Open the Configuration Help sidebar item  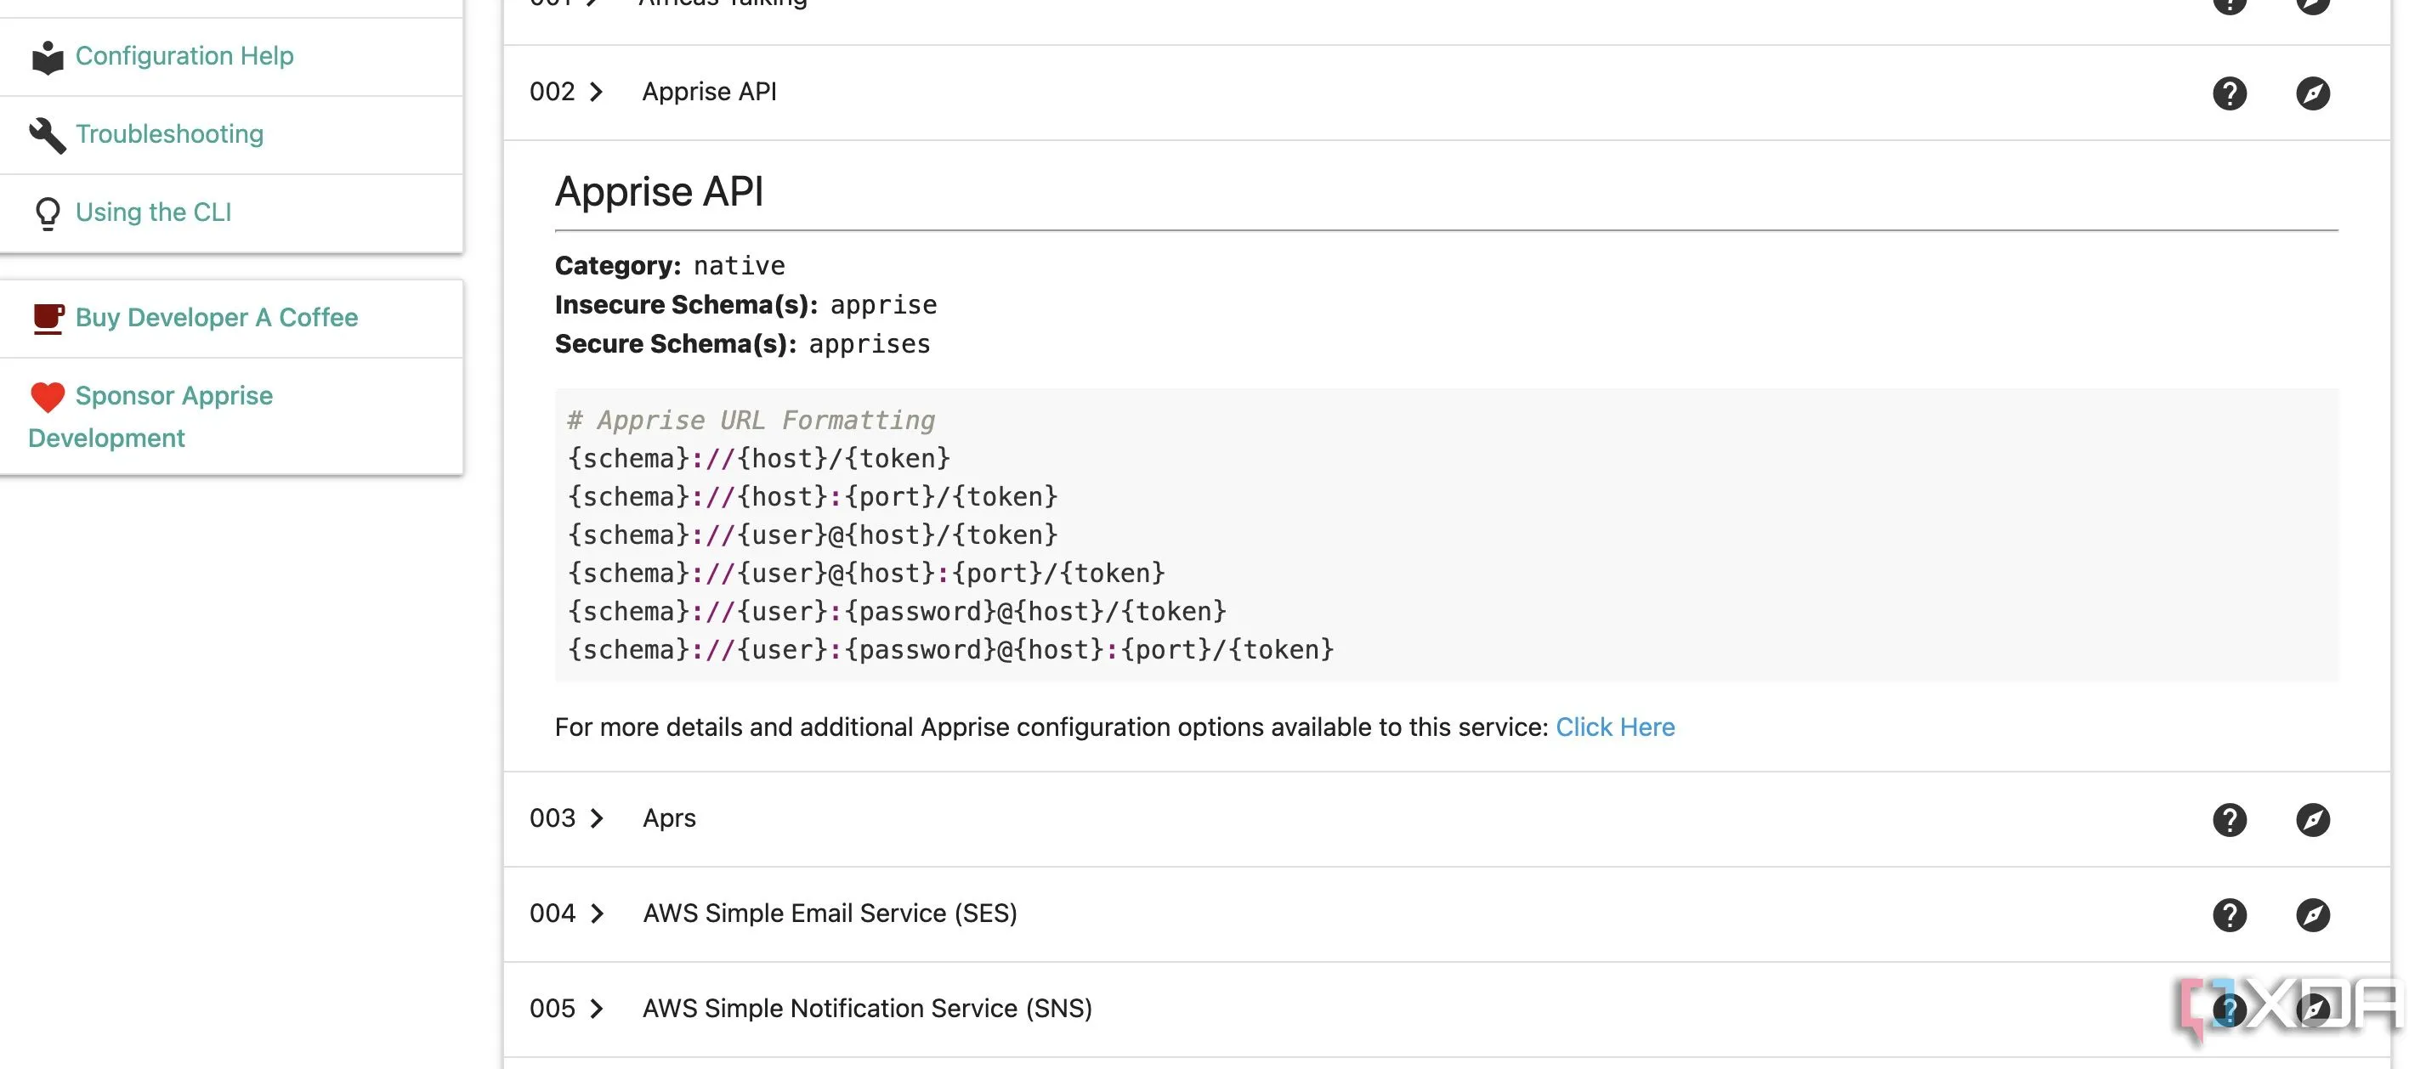[x=184, y=55]
